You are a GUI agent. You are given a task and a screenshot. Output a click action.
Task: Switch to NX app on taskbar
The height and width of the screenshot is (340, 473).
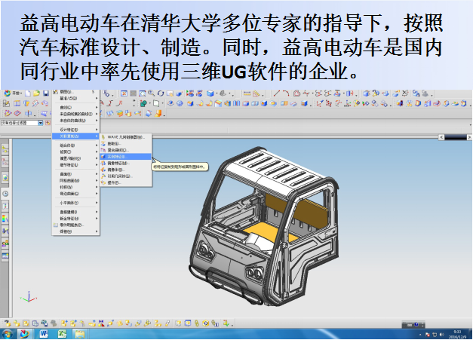coord(25,334)
